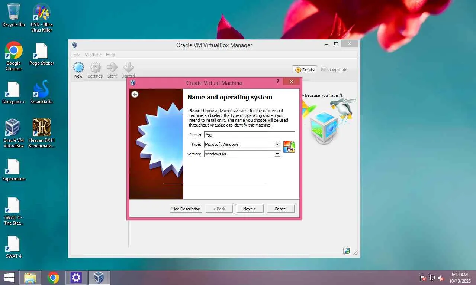The image size is (476, 285).
Task: Click Next to continue the wizard
Action: pos(250,209)
